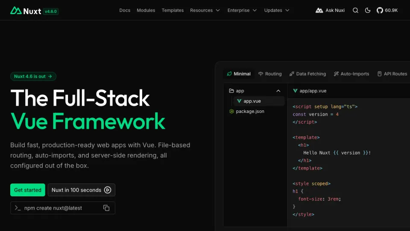This screenshot has width=410, height=231.
Task: Open the Ask Nuxi assistant
Action: pos(330,10)
